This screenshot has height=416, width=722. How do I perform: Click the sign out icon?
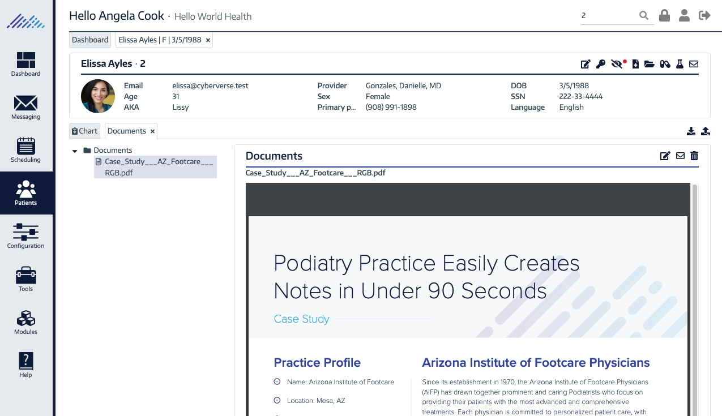pyautogui.click(x=704, y=16)
